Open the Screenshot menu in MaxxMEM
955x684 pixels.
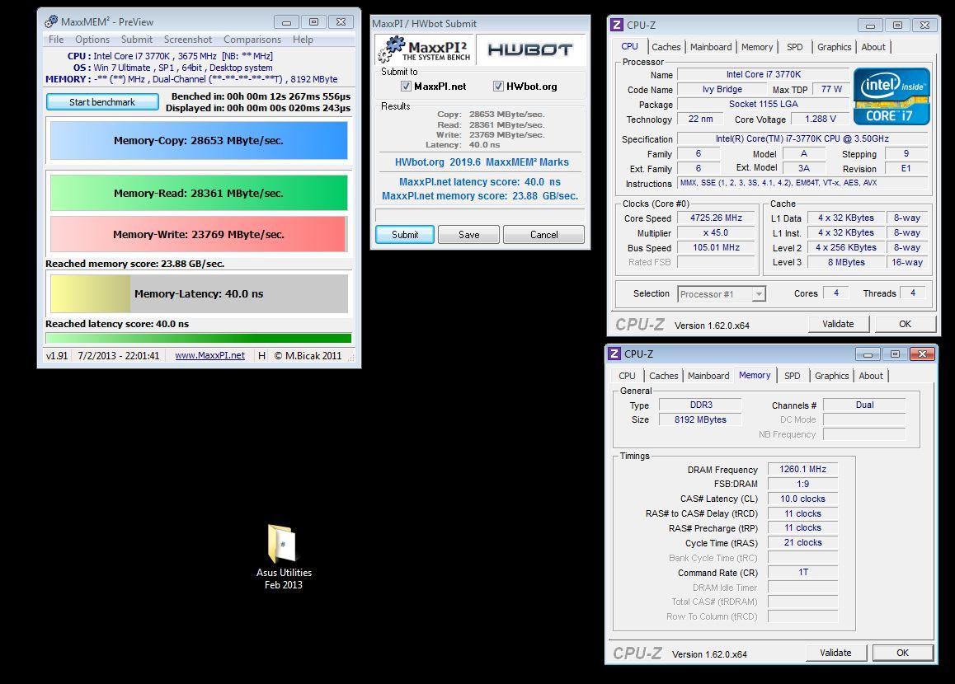(187, 39)
